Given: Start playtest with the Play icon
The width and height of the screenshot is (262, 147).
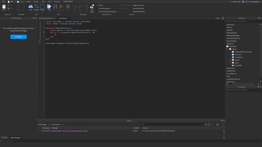Looking at the screenshot, I should pyautogui.click(x=49, y=7).
